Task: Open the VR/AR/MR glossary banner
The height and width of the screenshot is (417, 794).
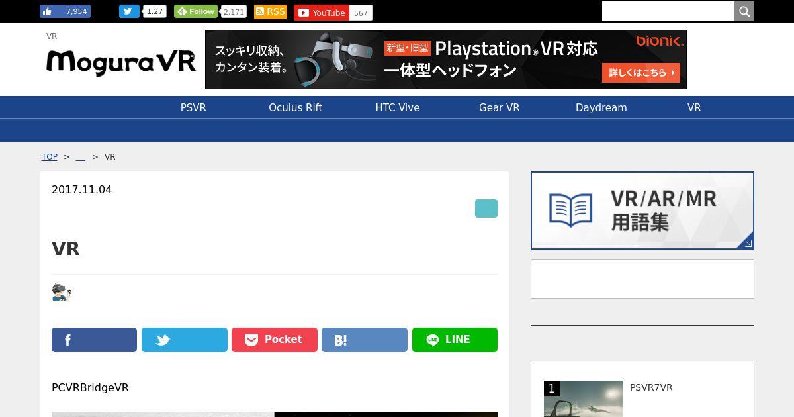Action: pos(642,210)
